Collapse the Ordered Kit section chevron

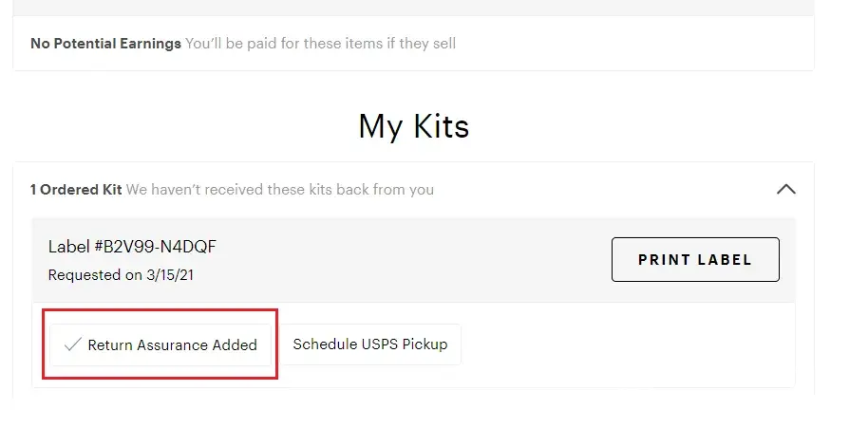point(785,189)
